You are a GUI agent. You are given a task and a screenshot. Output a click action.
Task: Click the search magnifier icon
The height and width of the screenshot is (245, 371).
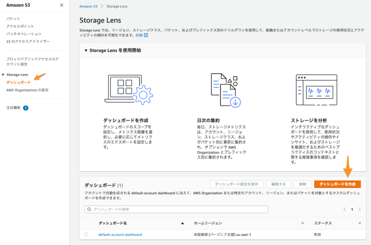[x=89, y=210]
